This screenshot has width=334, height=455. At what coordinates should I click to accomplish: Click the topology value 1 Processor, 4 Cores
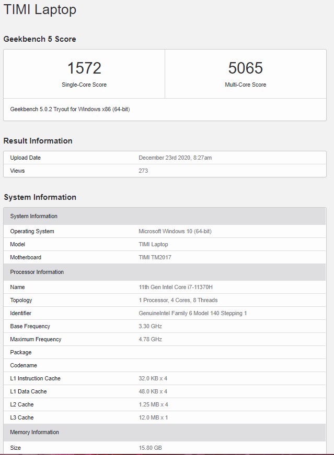[x=178, y=300]
